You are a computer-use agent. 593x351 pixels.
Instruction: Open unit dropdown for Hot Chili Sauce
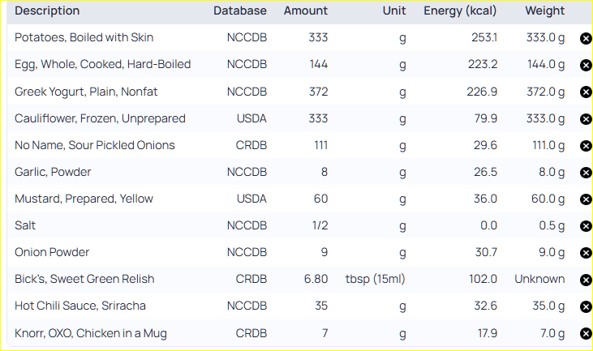(402, 306)
